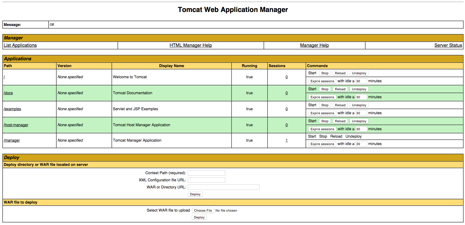Click the OK message text
This screenshot has height=225, width=465.
click(x=52, y=25)
